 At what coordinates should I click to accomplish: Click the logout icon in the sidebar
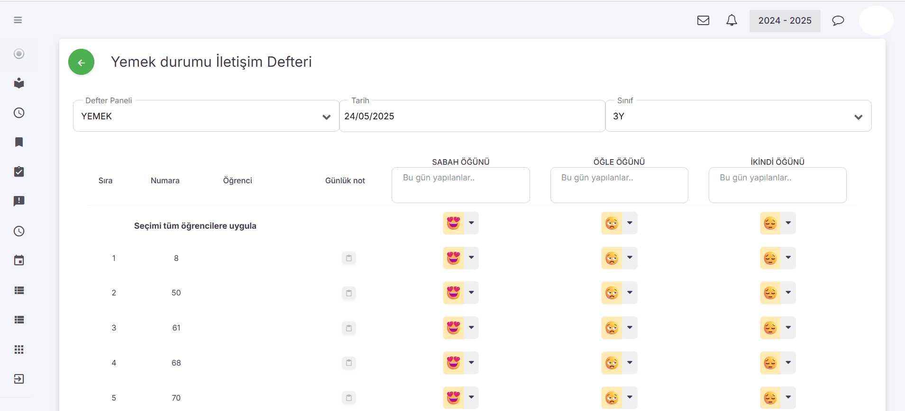pos(19,379)
